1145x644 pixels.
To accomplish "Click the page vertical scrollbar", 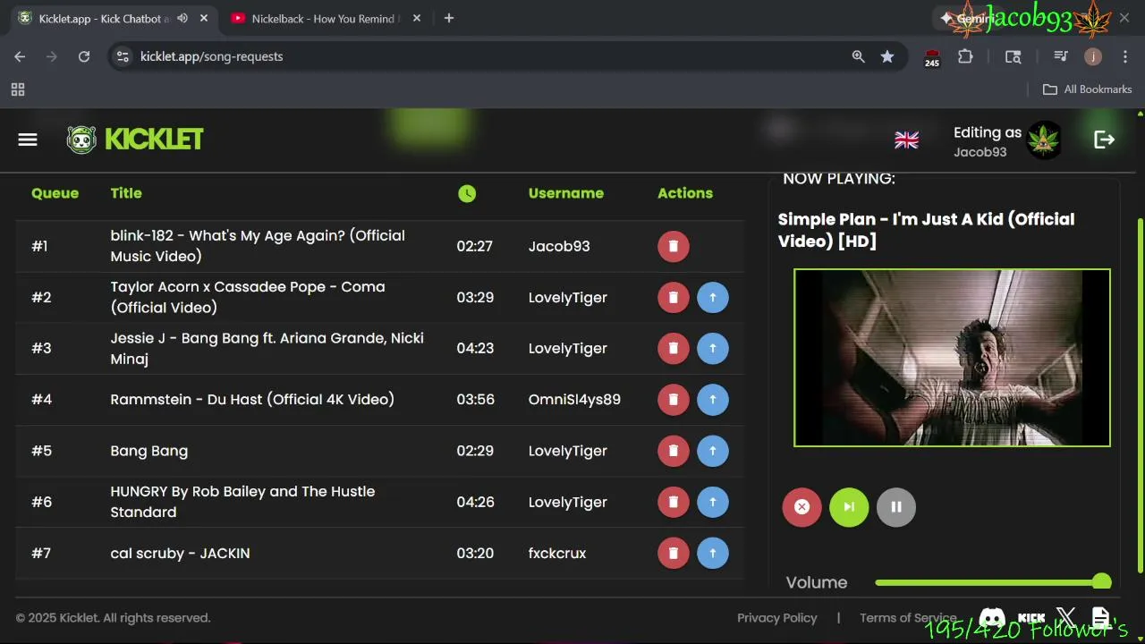I will pyautogui.click(x=1140, y=394).
